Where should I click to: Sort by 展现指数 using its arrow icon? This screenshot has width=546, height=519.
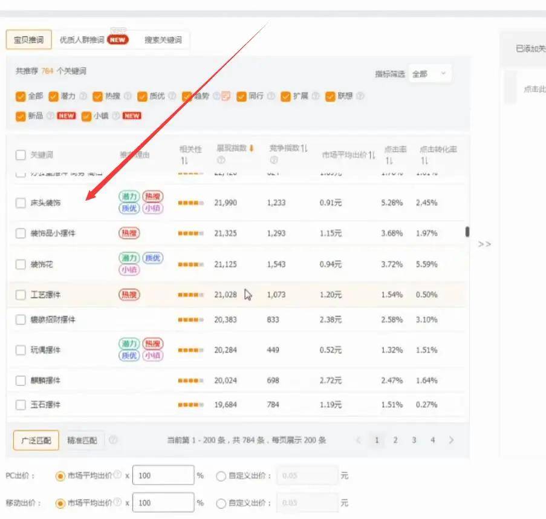251,148
